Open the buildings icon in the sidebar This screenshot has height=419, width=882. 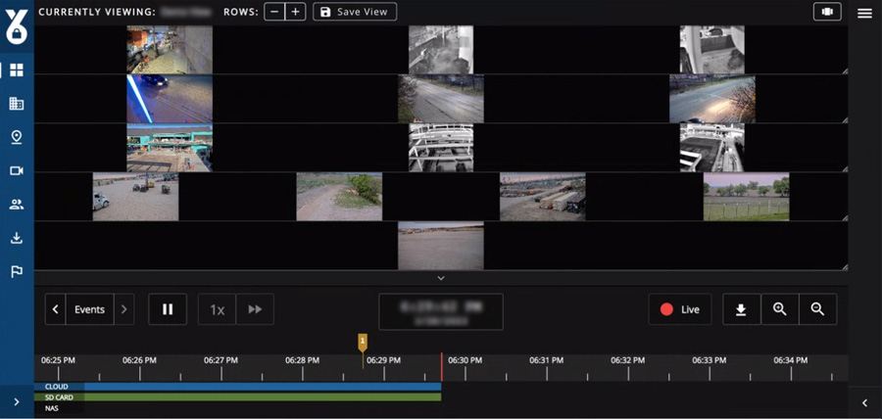(x=17, y=104)
